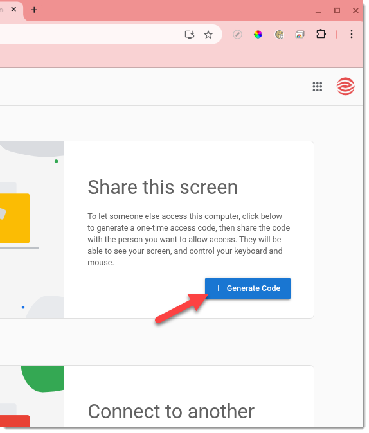Click the 'Connect to another' heading
The height and width of the screenshot is (433, 369).
pos(171,411)
